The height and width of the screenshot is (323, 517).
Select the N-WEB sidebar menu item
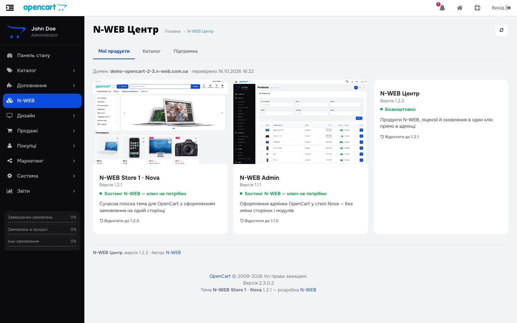(42, 100)
